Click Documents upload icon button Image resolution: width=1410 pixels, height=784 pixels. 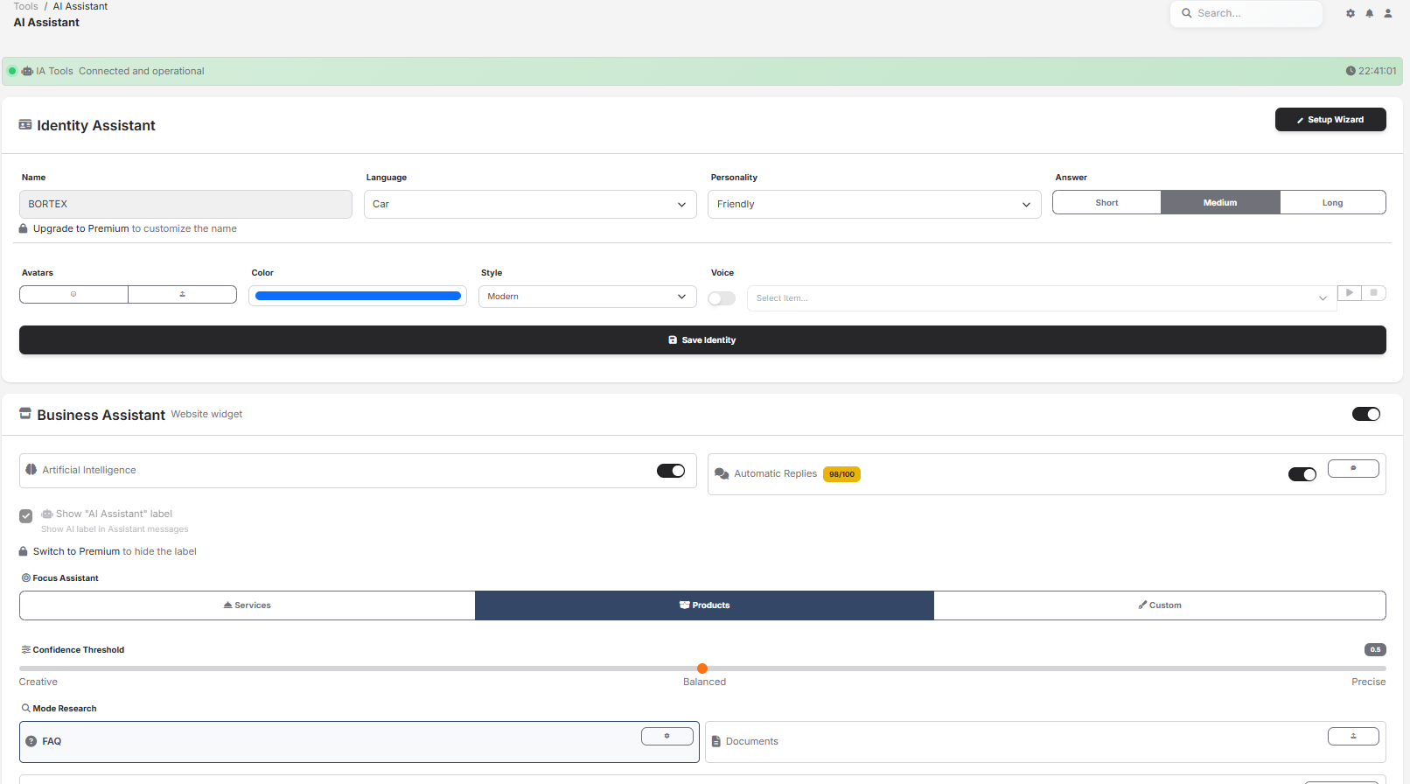click(1352, 737)
